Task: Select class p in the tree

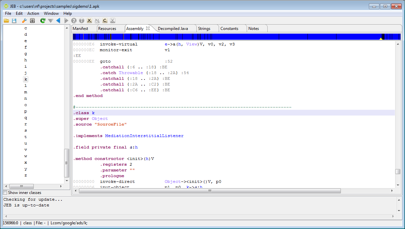Action: tap(26, 111)
